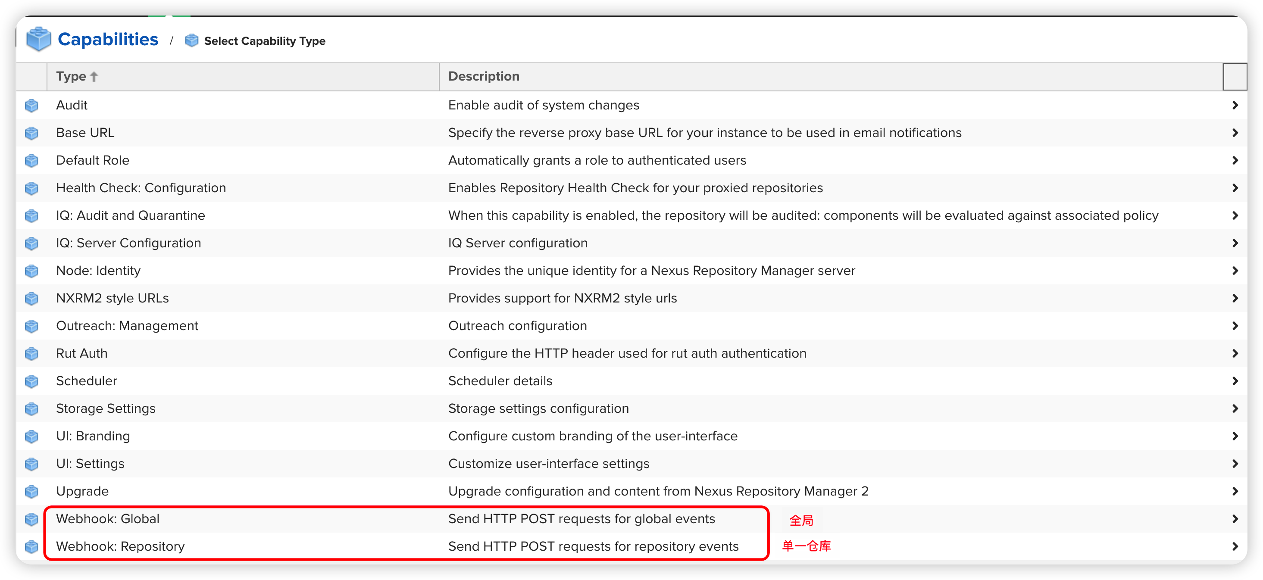
Task: Expand the Storage Settings row arrow
Action: (1235, 408)
